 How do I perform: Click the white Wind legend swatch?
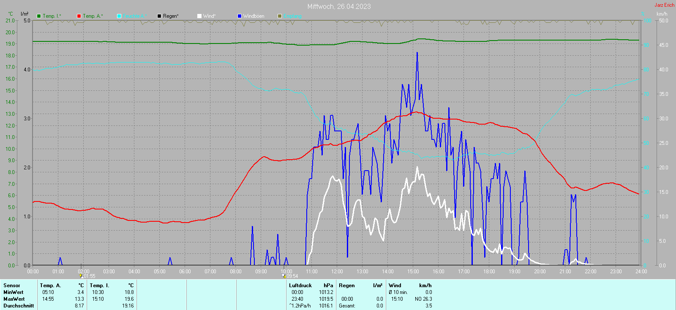tap(199, 16)
